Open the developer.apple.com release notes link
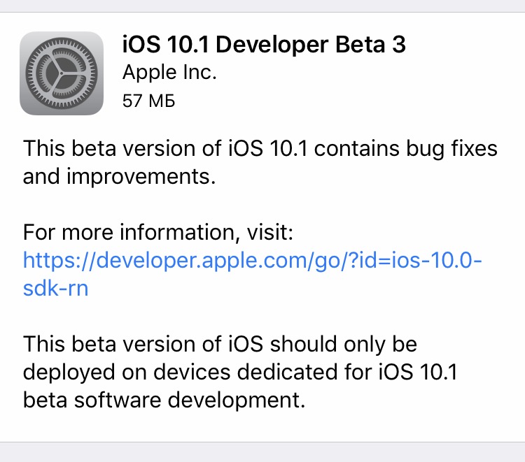525x462 pixels. point(253,260)
